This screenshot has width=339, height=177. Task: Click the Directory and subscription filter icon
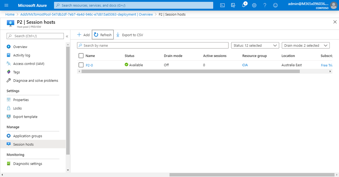233,5
